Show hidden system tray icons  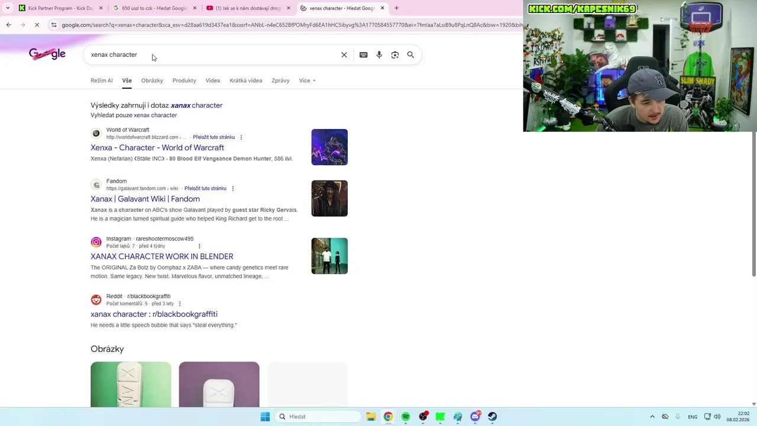point(652,417)
